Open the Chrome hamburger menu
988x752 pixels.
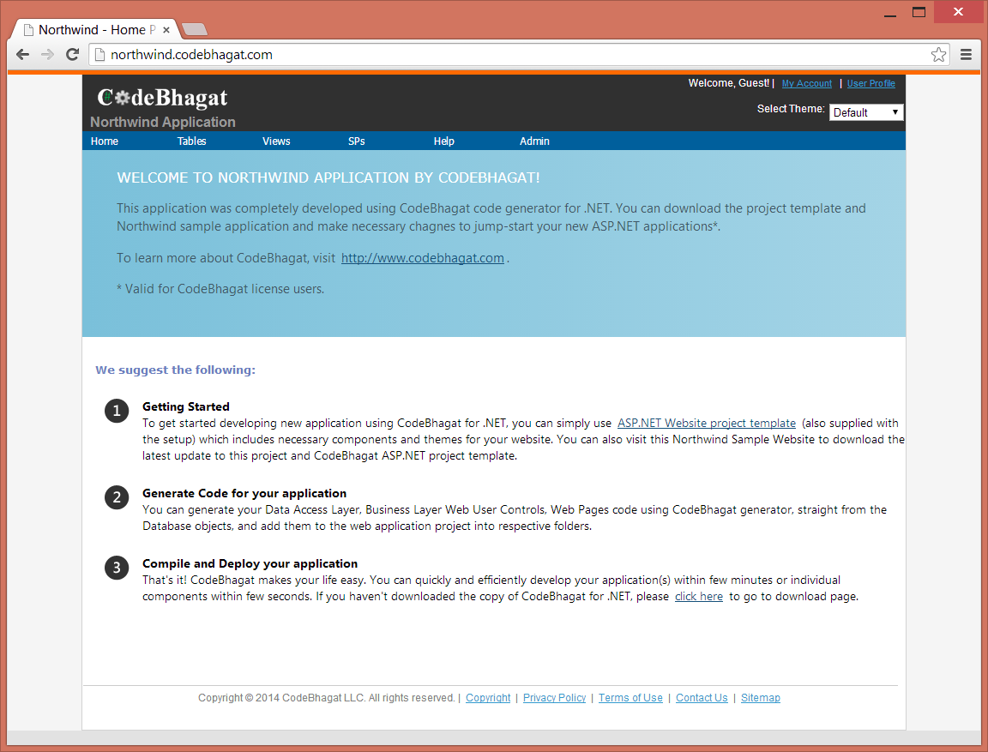967,55
